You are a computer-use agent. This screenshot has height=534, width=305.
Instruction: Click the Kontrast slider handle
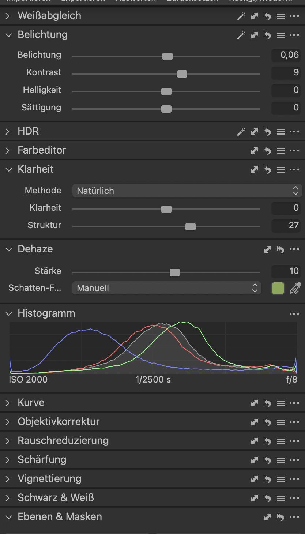[x=182, y=74]
